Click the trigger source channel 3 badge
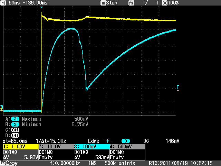Screen dimensions: 221x166 126,141
